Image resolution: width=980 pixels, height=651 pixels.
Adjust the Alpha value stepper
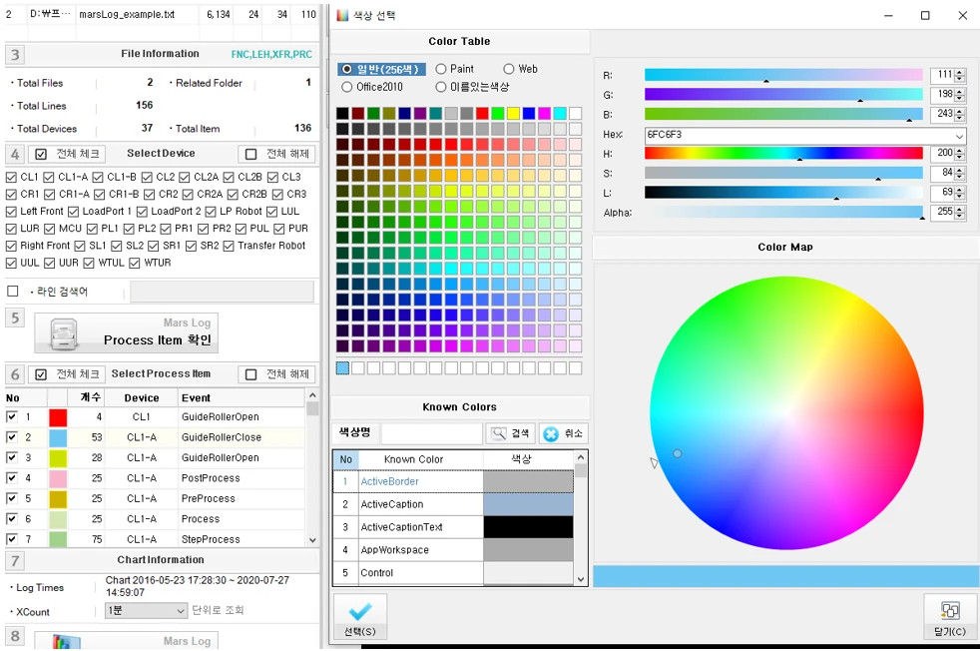click(x=961, y=213)
